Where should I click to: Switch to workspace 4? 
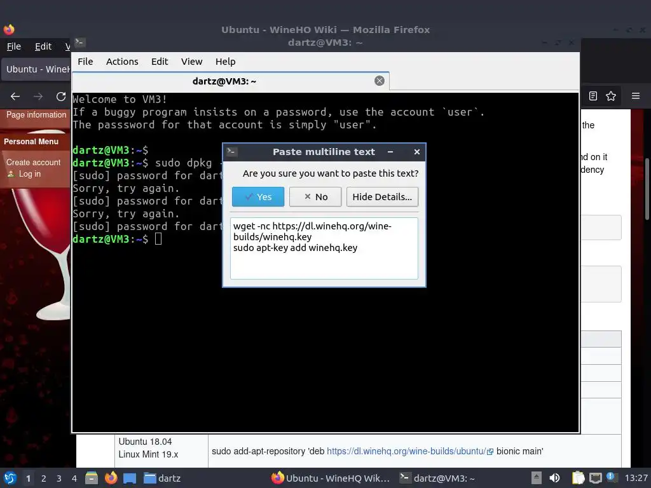[74, 478]
